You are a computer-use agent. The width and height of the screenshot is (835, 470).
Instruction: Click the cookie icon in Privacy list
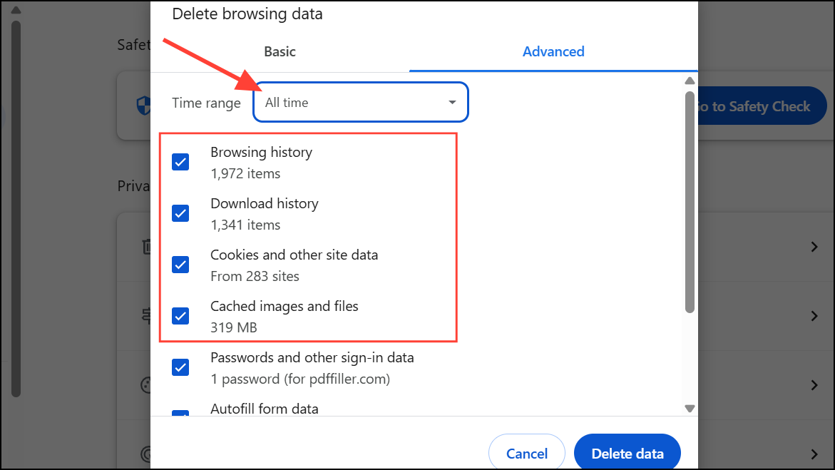(146, 385)
